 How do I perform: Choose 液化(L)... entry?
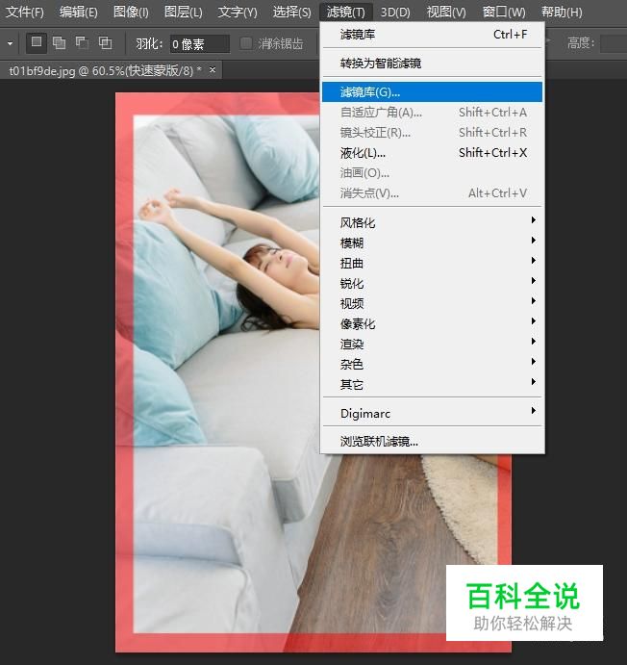(x=432, y=153)
